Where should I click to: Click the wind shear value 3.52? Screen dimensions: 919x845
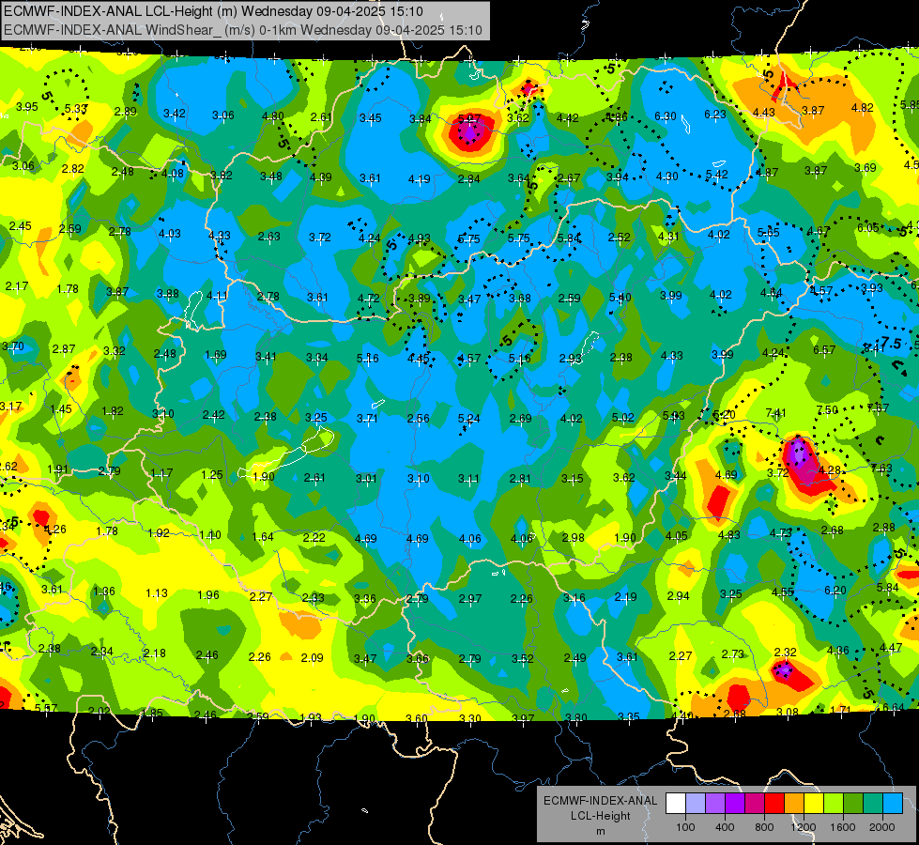pyautogui.click(x=522, y=658)
